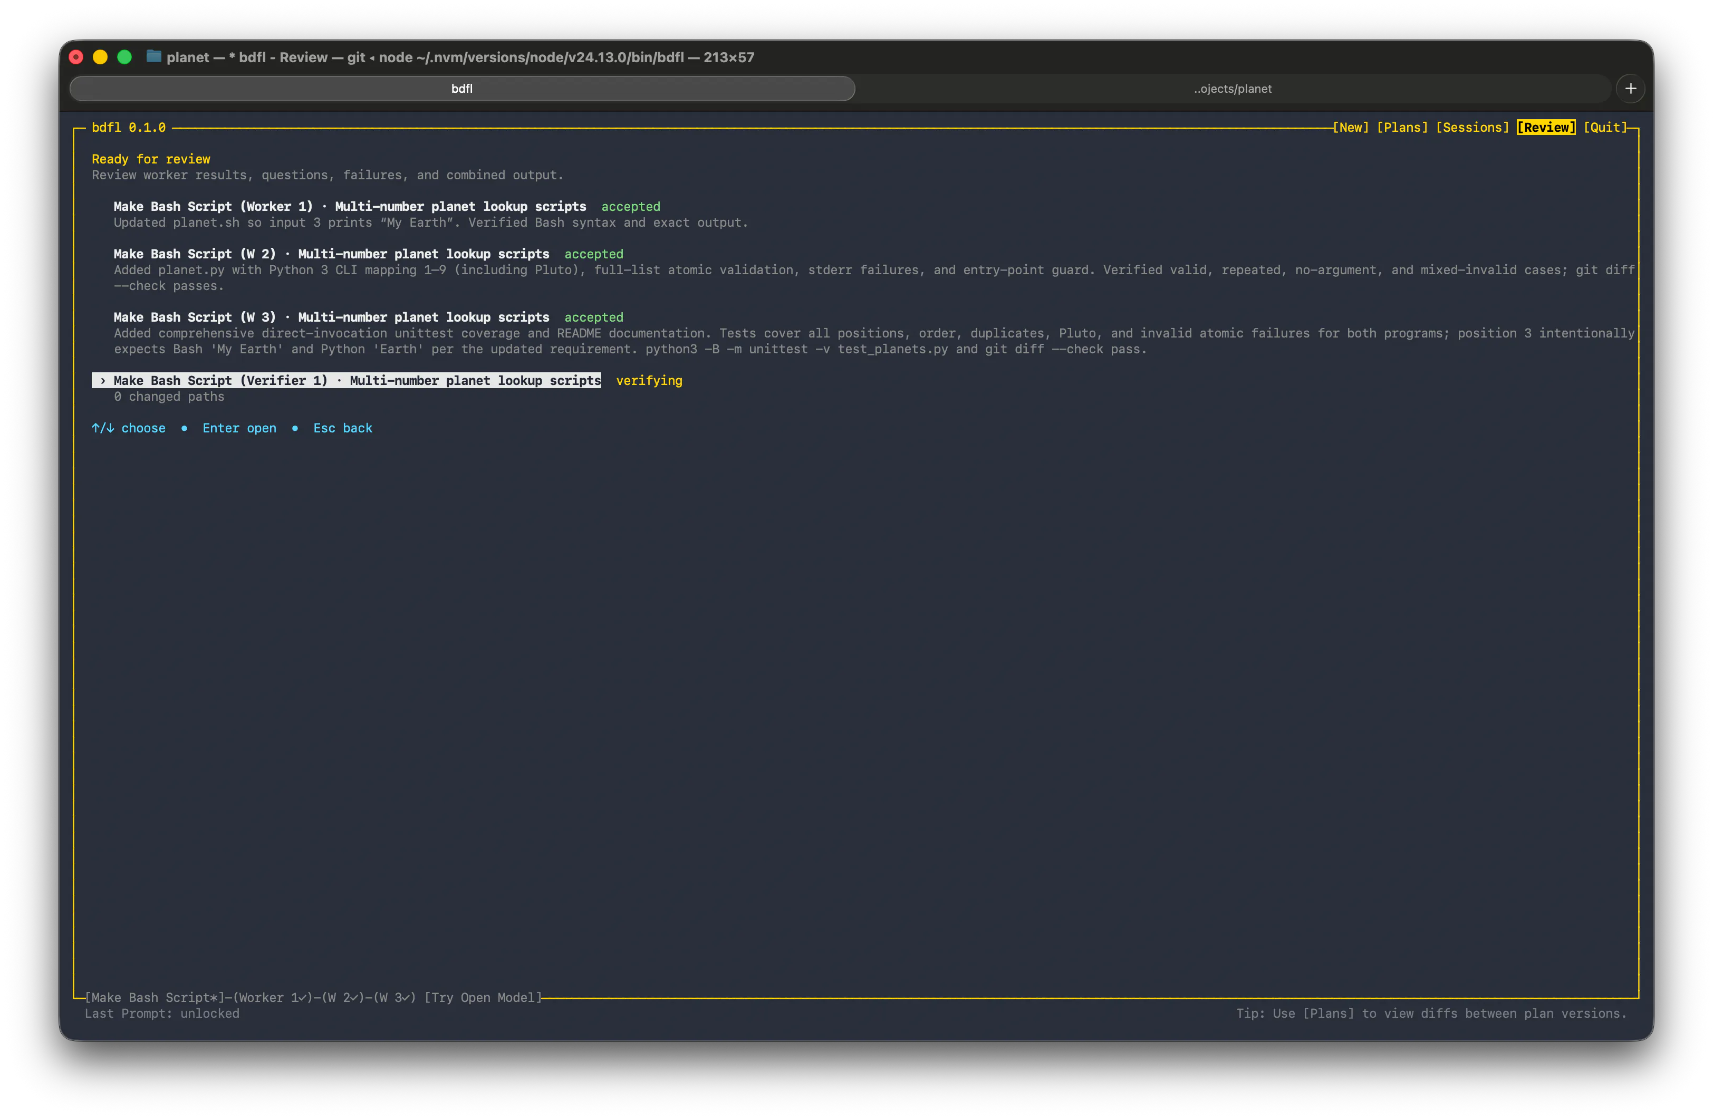Image resolution: width=1713 pixels, height=1119 pixels.
Task: Click W 3 summary about unittest coverage
Action: click(x=874, y=341)
